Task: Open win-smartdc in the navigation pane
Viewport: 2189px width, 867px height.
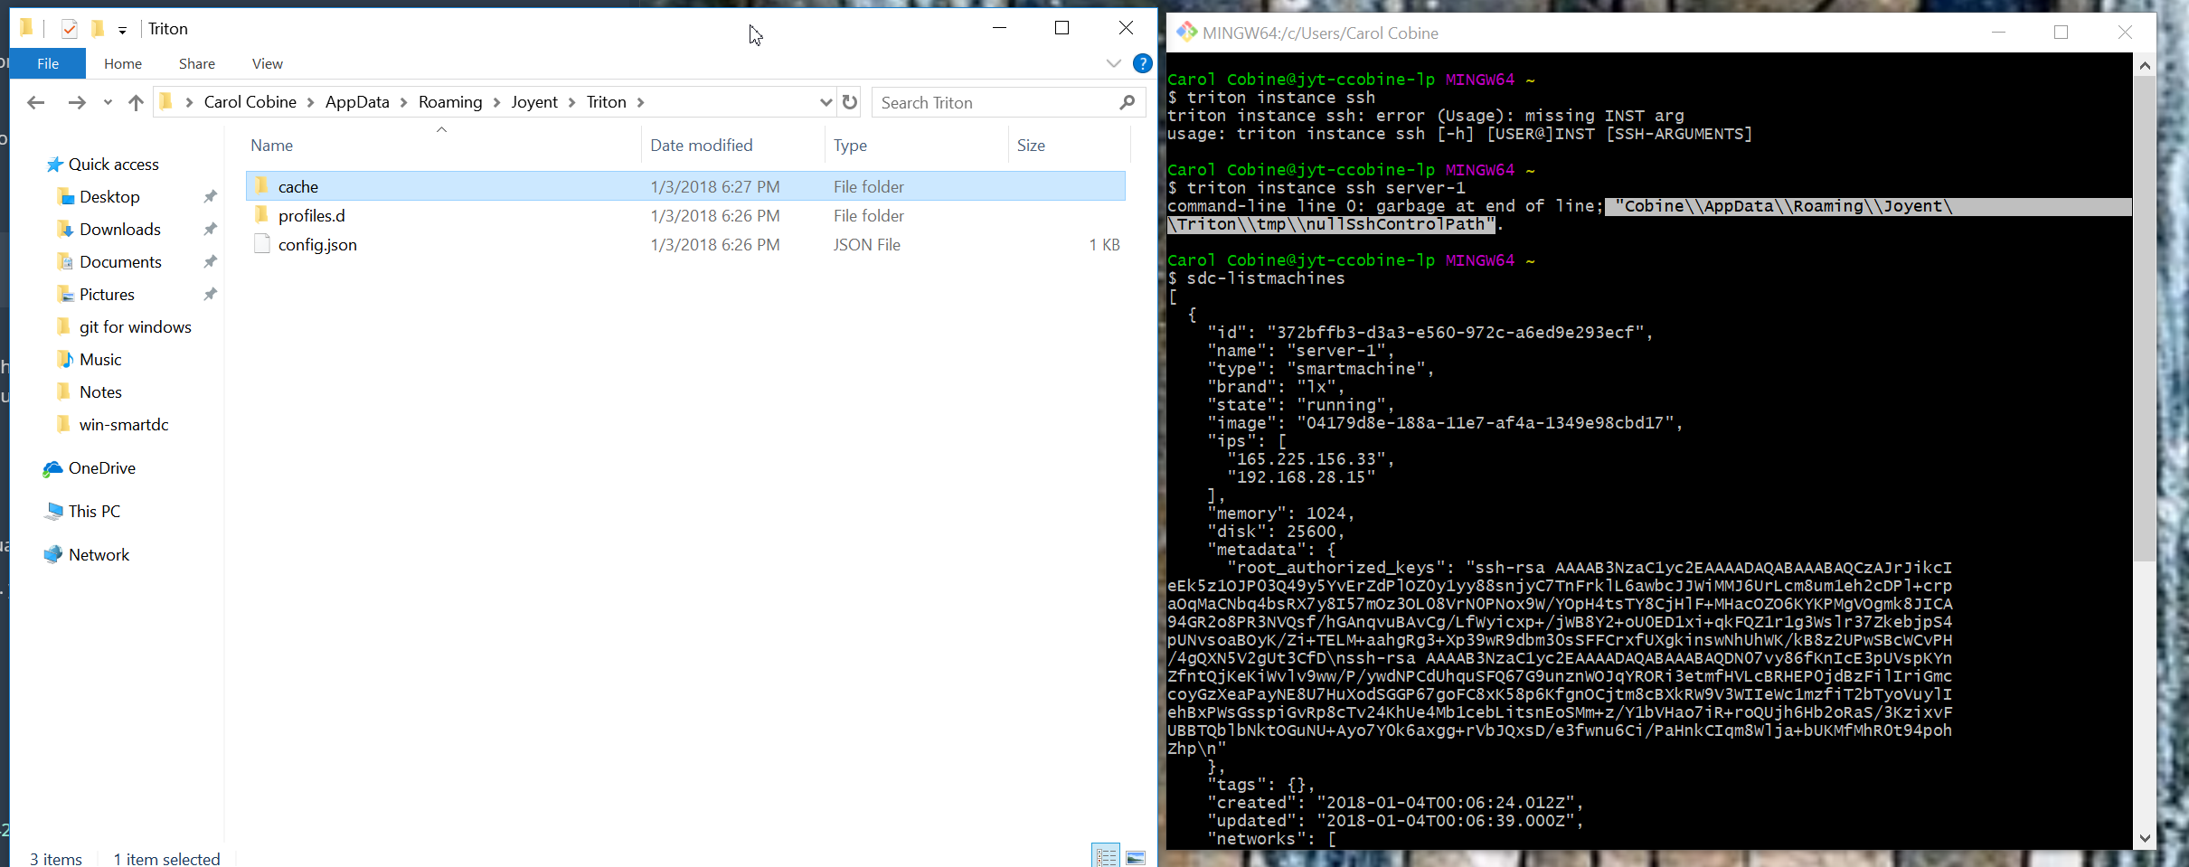Action: (124, 425)
